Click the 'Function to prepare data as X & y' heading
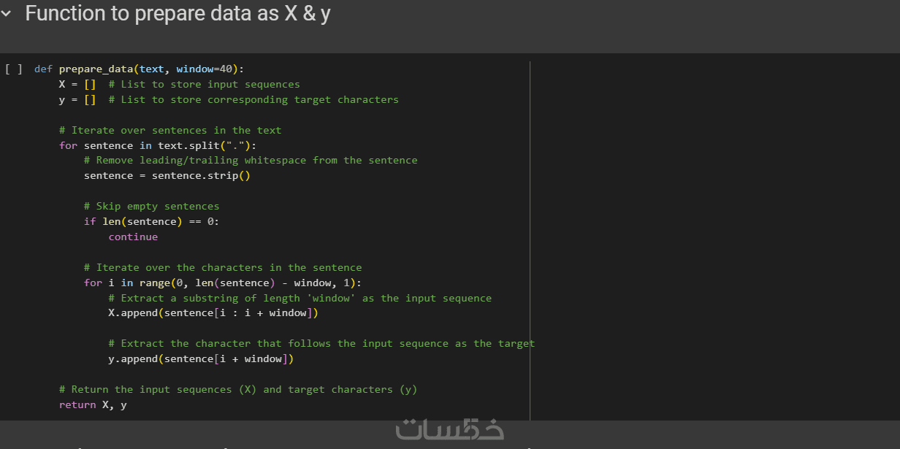Viewport: 900px width, 449px height. click(x=178, y=14)
